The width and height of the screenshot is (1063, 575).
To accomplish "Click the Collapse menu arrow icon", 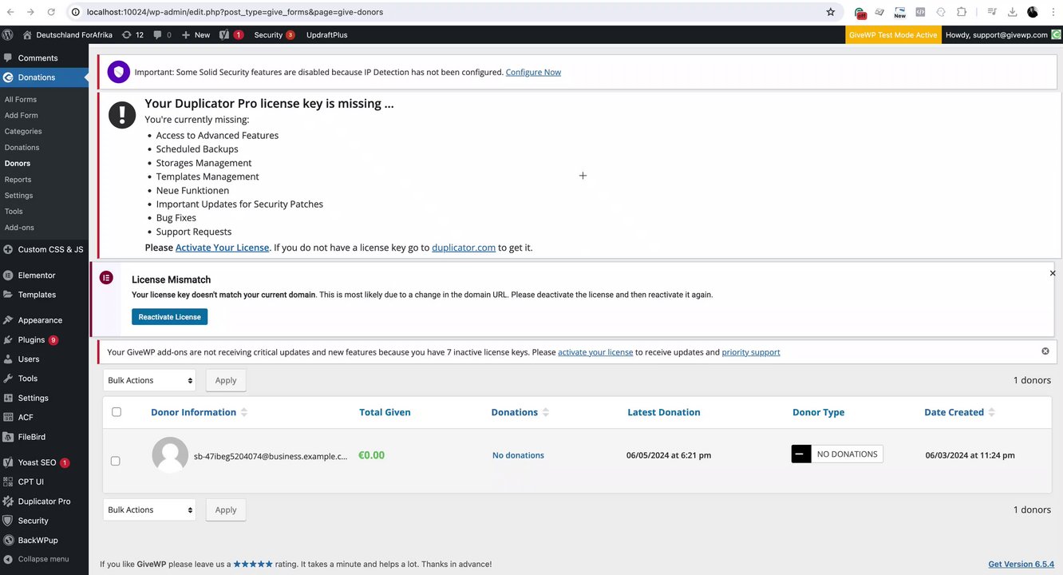I will tap(8, 559).
